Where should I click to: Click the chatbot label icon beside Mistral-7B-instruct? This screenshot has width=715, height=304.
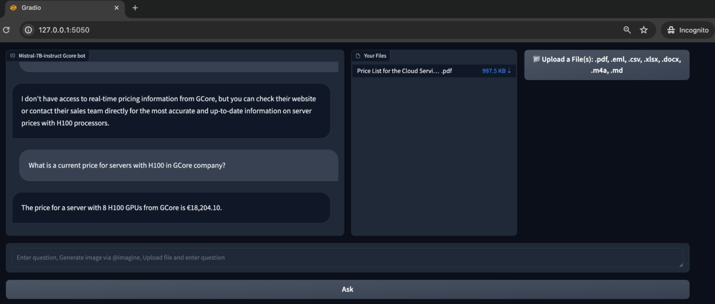tap(13, 56)
